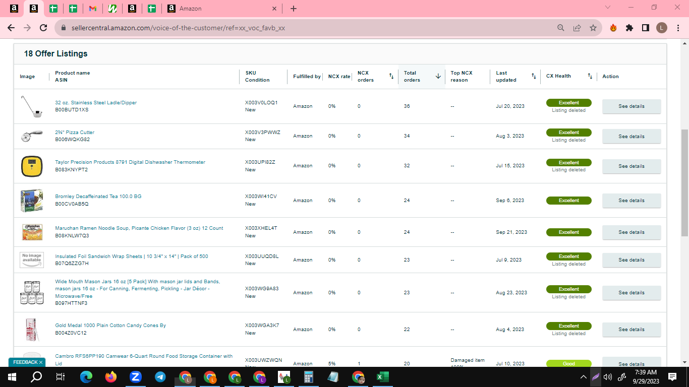Close the active Amazon tab
Screen dimensions: 689x387
pos(274,9)
